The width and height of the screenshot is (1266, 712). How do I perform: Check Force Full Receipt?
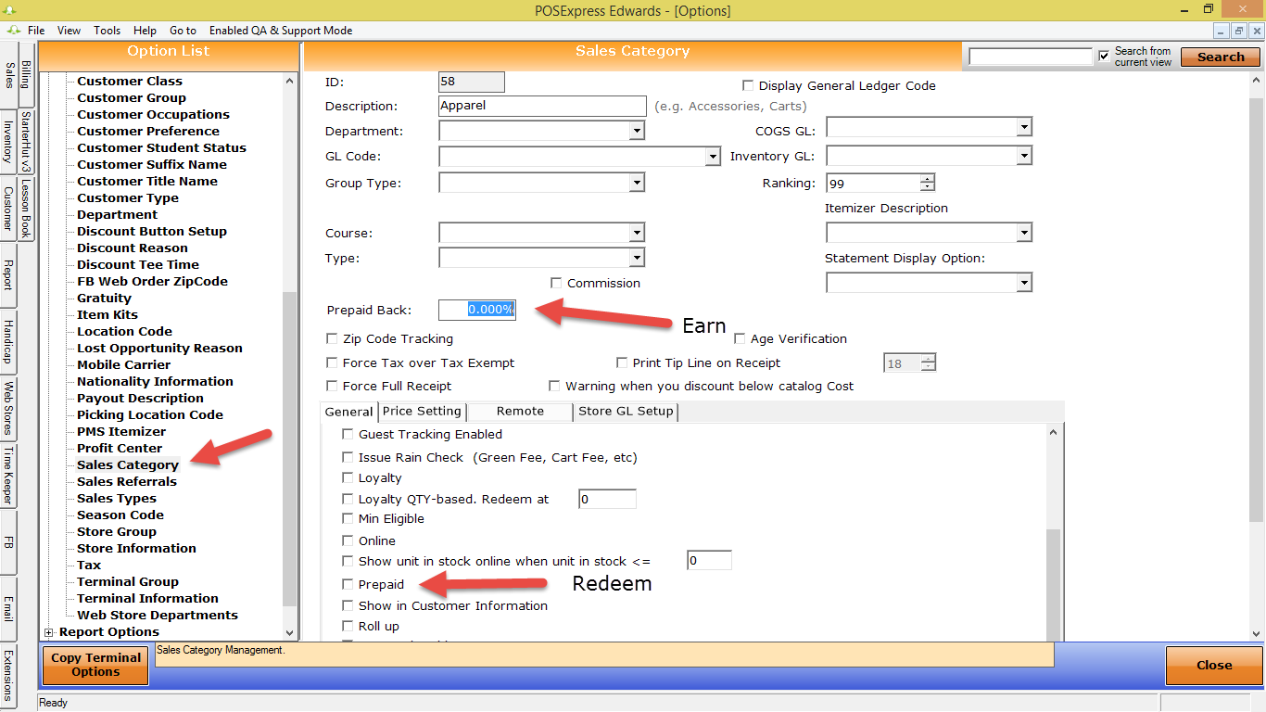coord(333,386)
